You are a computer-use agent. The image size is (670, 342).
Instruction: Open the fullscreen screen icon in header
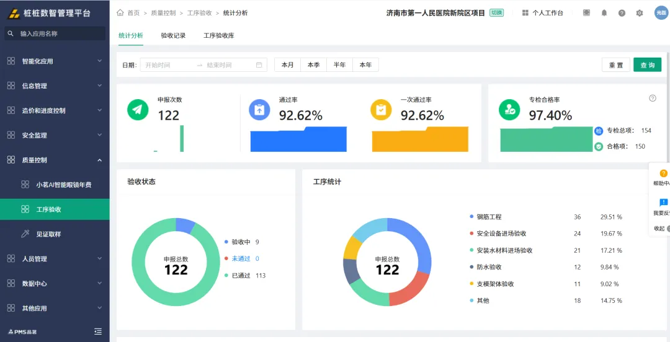point(586,13)
